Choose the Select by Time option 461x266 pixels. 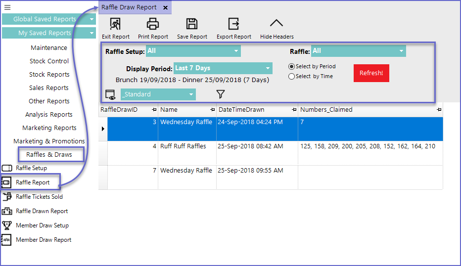pos(292,76)
